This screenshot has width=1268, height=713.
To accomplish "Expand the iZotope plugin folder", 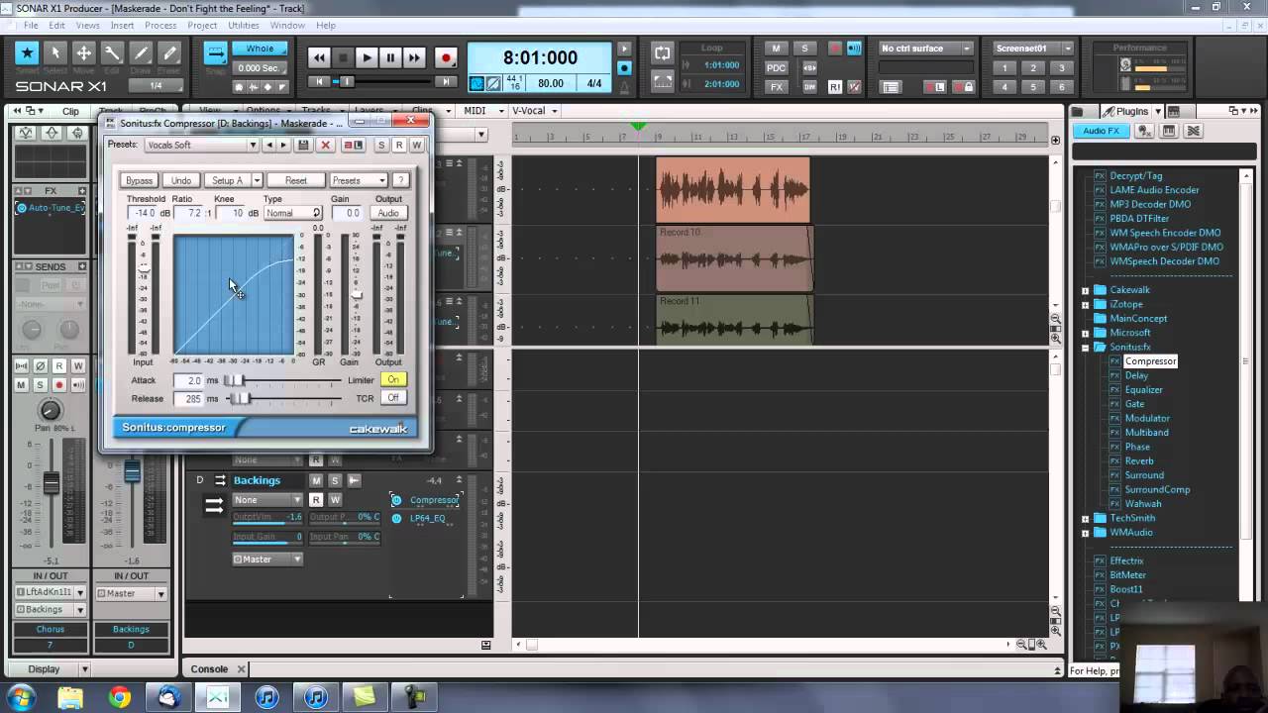I will (x=1086, y=304).
